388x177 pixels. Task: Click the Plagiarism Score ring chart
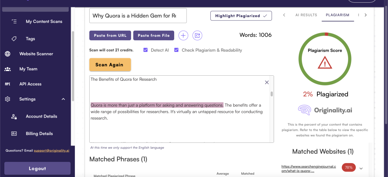click(x=325, y=59)
